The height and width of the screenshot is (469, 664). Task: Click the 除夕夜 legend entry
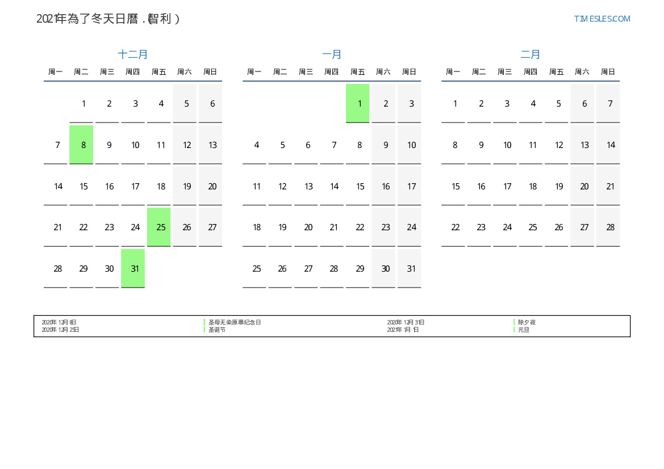(527, 322)
